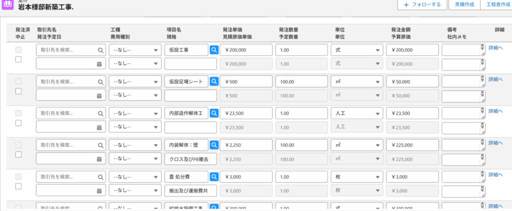Click the purple 案件 record icon at top left
512x211 pixels.
[x=8, y=4]
